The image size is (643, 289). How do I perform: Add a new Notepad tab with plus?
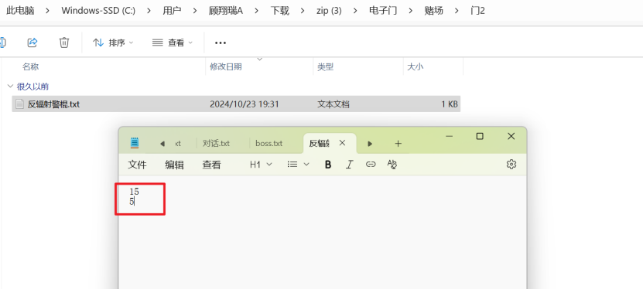[398, 143]
